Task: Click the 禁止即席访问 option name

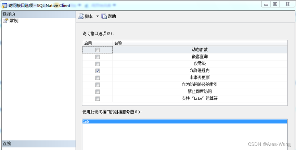Action: point(200,91)
